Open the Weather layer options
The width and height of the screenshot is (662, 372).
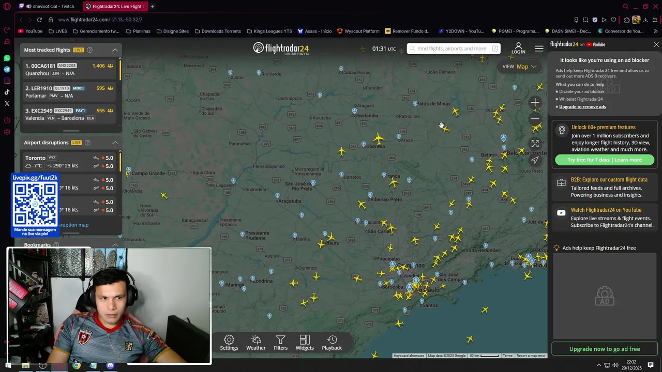[x=255, y=343]
